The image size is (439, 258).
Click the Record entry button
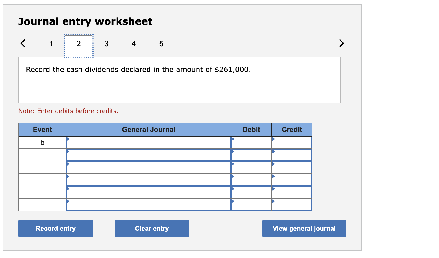56,229
